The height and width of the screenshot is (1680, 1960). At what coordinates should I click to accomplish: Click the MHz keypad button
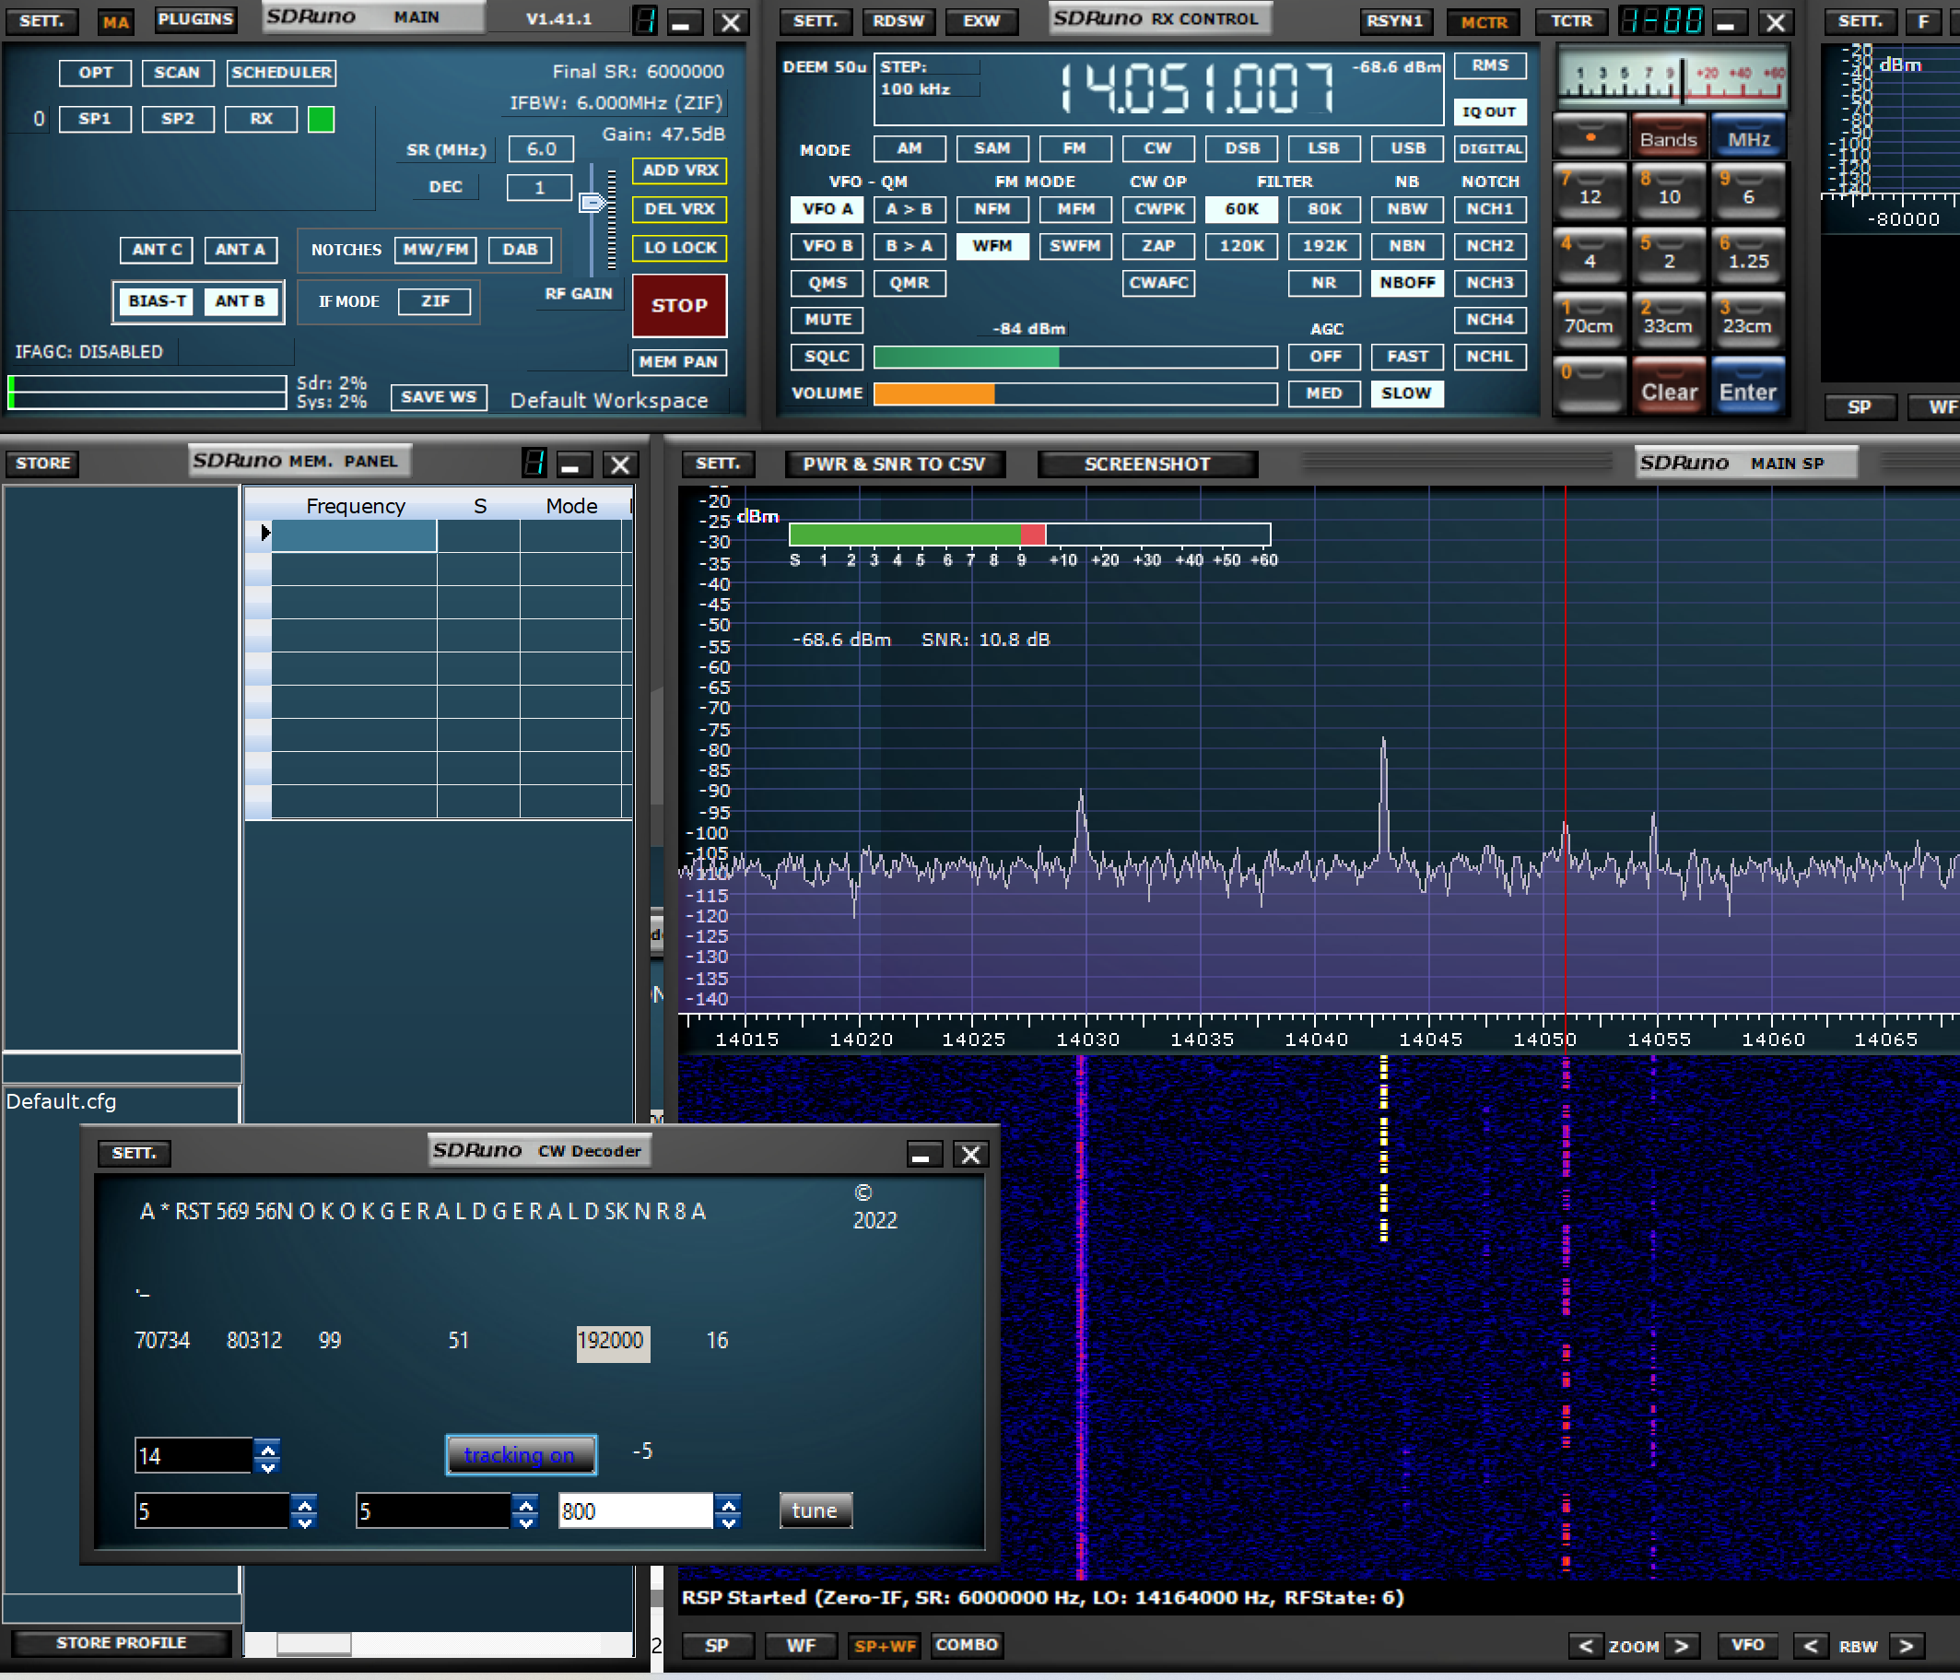point(1748,139)
